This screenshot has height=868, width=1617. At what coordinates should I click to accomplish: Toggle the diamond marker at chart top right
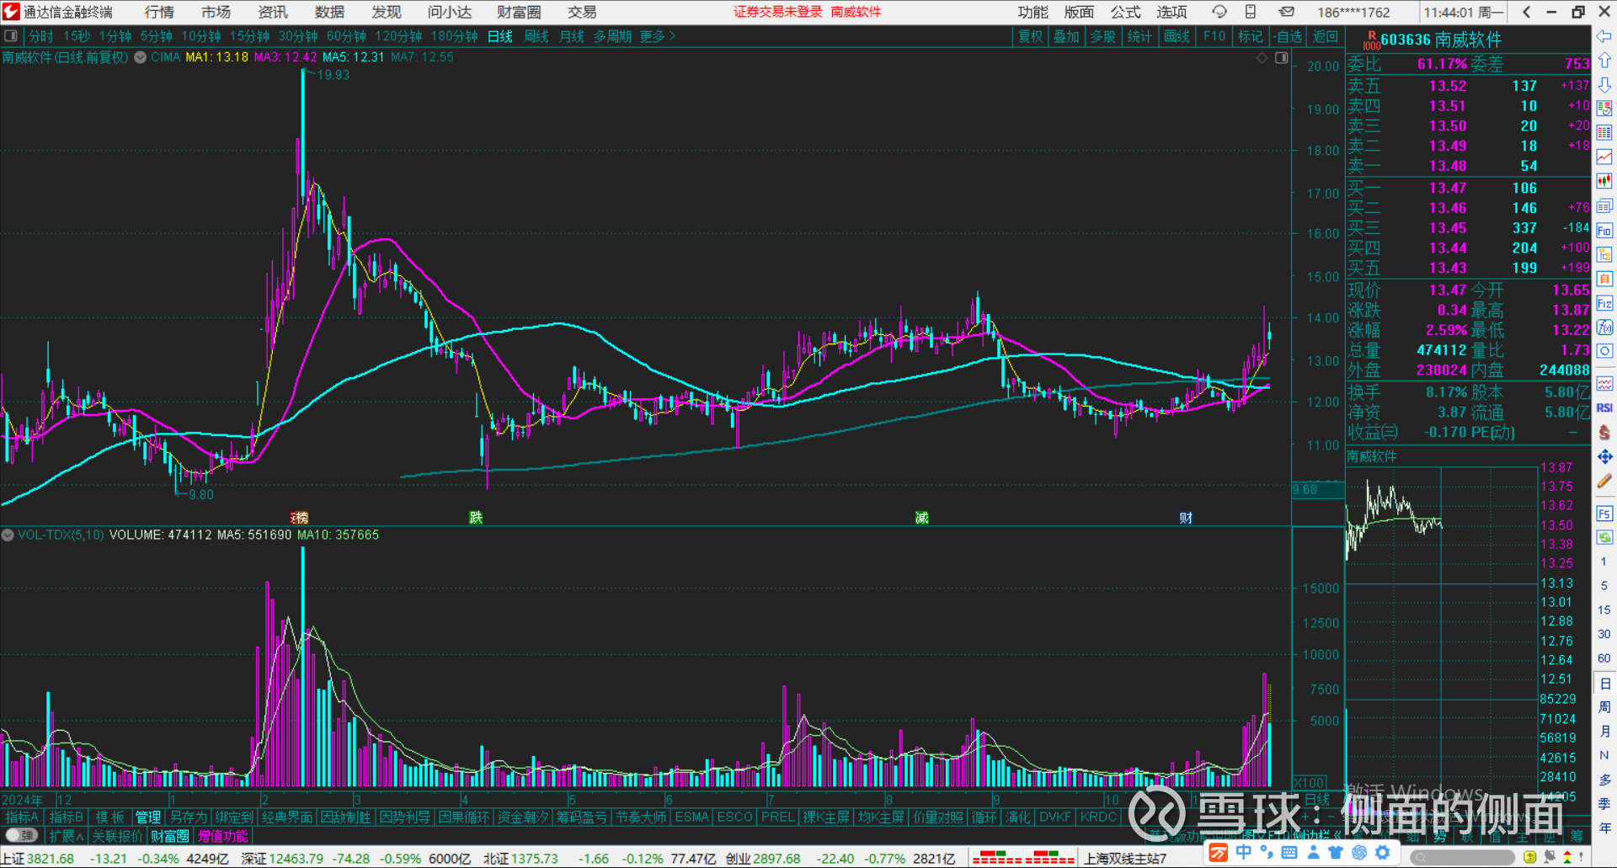tap(1262, 58)
